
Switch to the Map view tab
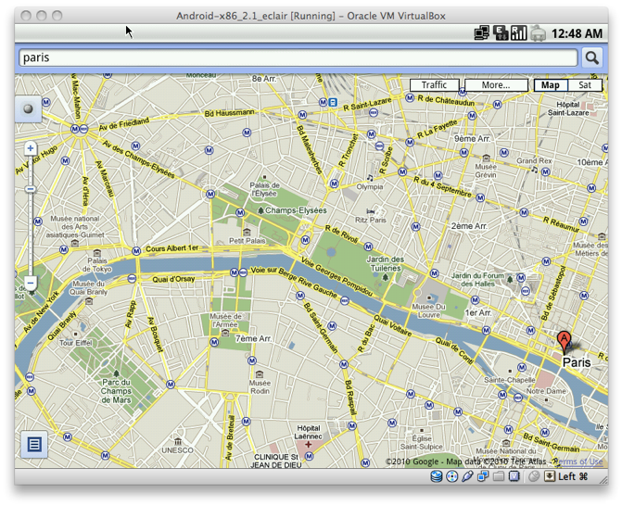click(x=551, y=85)
